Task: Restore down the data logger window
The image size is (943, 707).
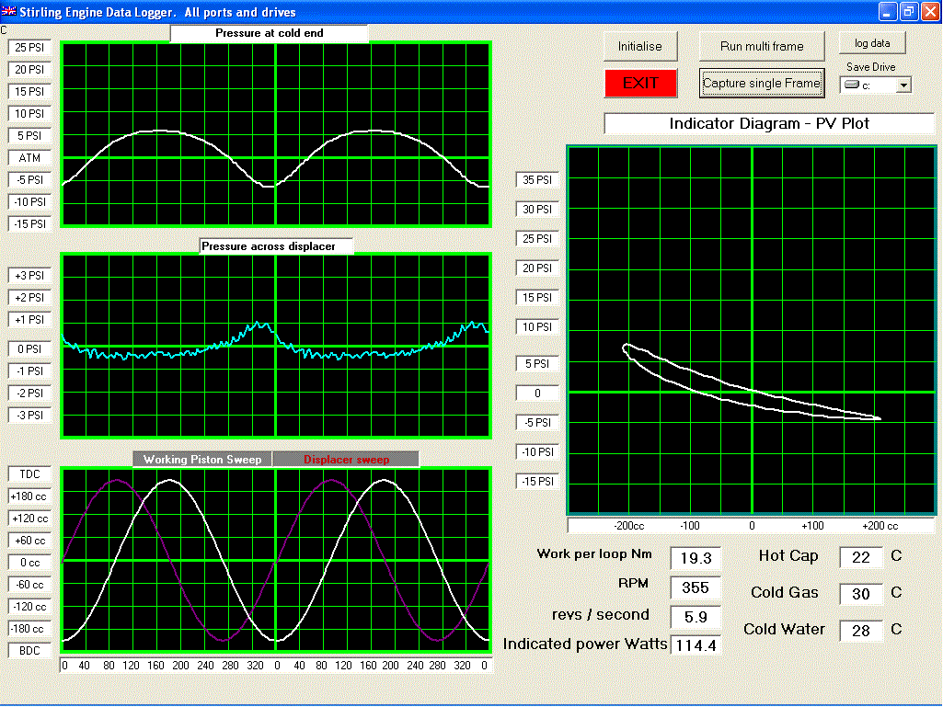Action: click(909, 11)
